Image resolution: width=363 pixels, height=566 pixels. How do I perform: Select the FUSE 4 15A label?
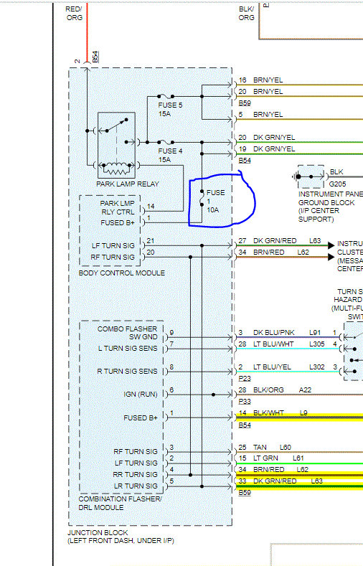click(x=170, y=155)
